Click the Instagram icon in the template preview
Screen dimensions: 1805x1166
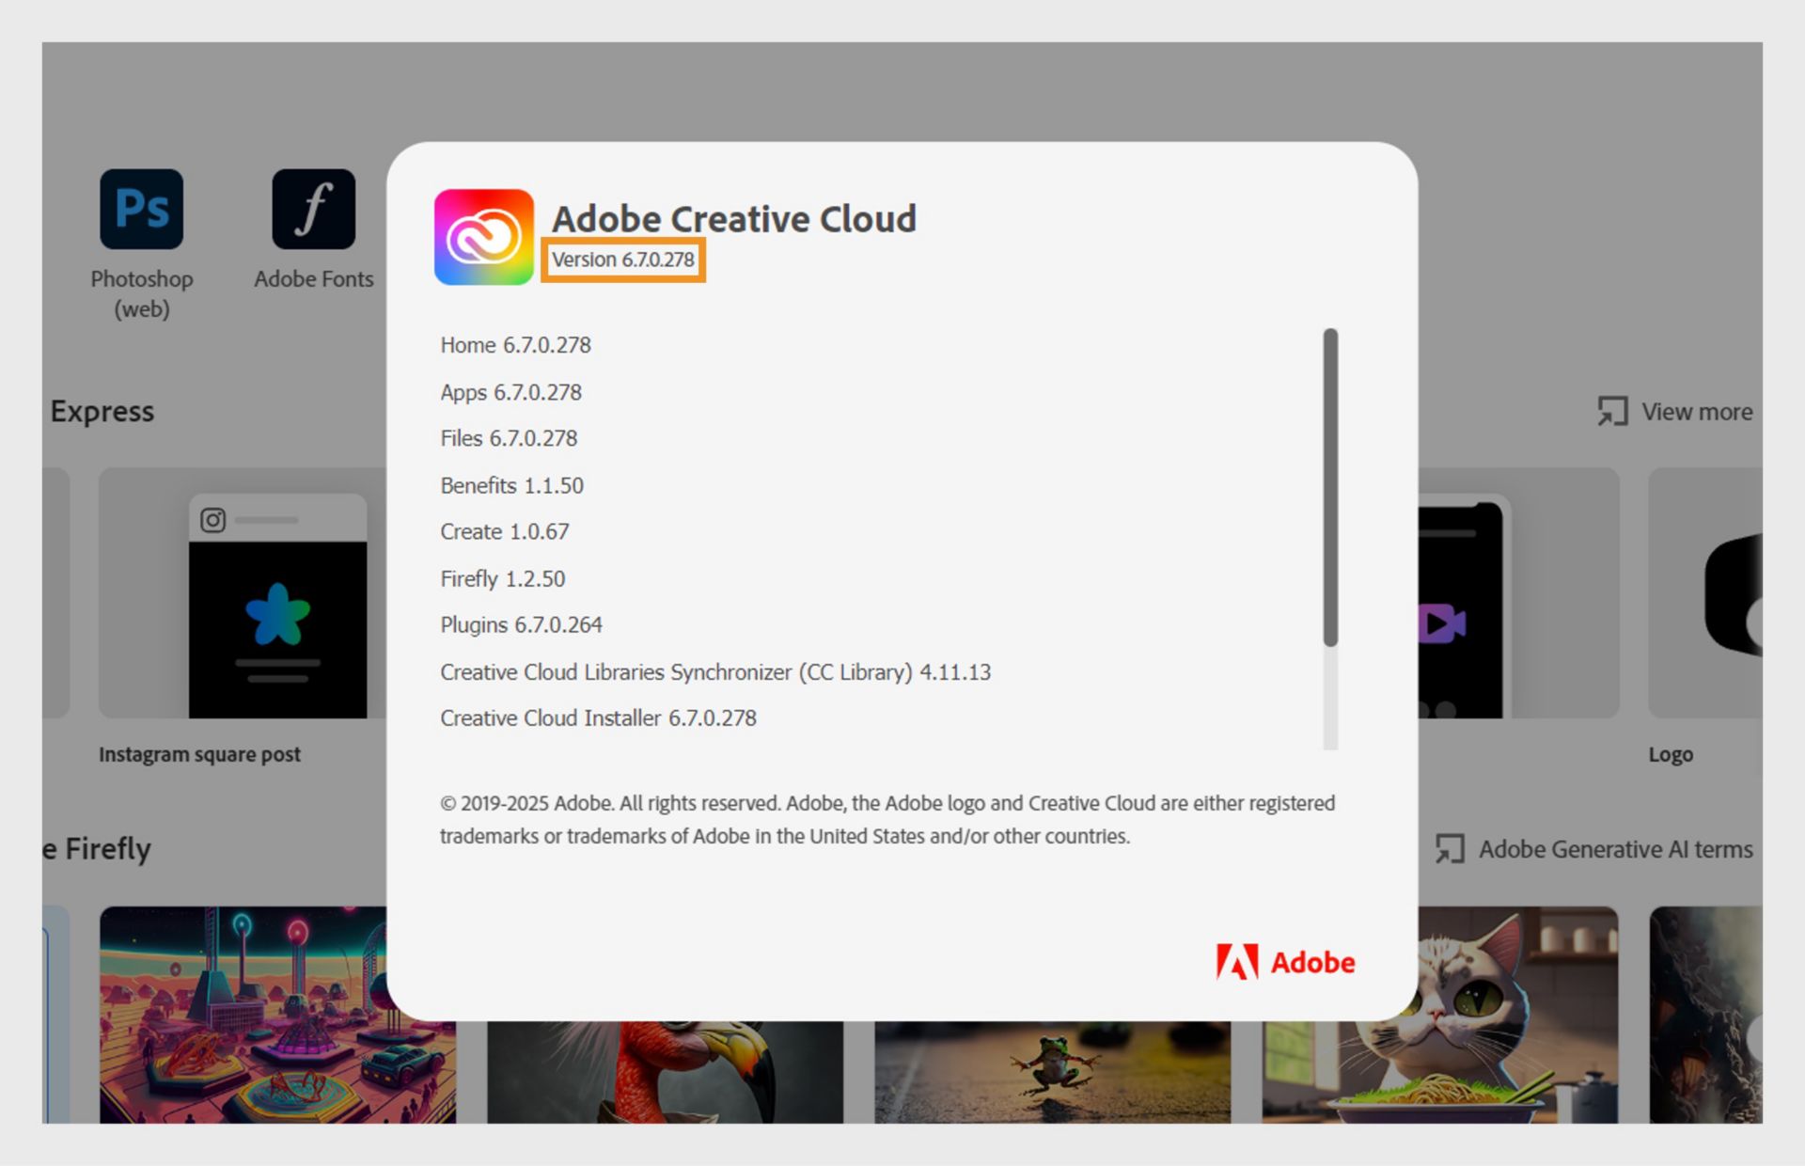coord(214,522)
